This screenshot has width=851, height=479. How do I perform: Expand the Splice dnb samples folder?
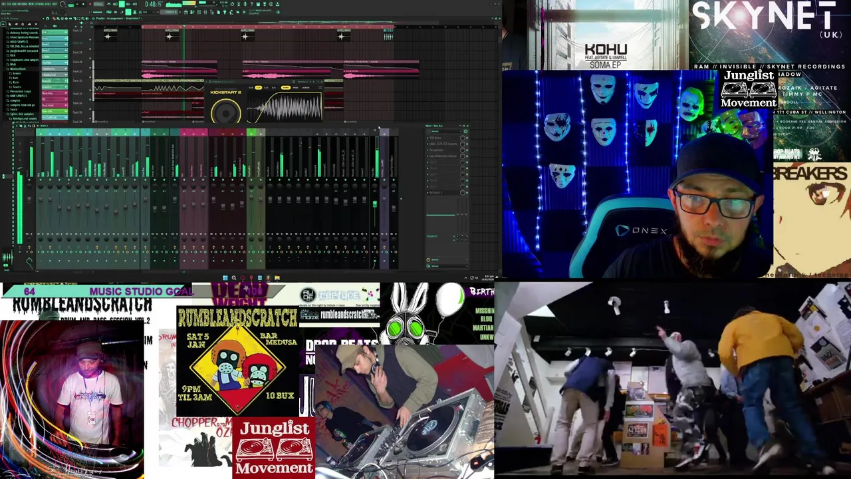click(x=20, y=114)
